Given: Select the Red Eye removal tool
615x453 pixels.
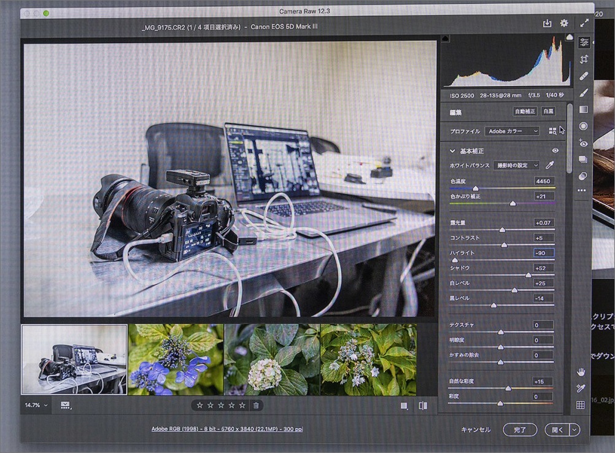Looking at the screenshot, I should (583, 143).
